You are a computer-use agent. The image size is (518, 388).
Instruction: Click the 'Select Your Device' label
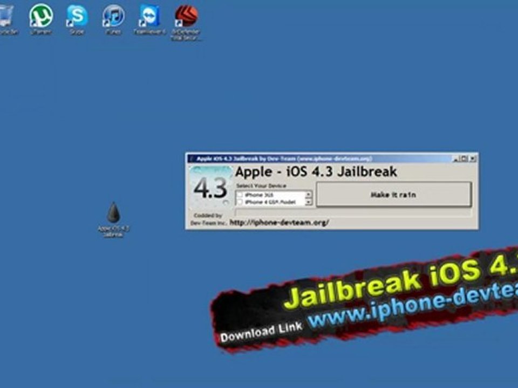click(261, 186)
